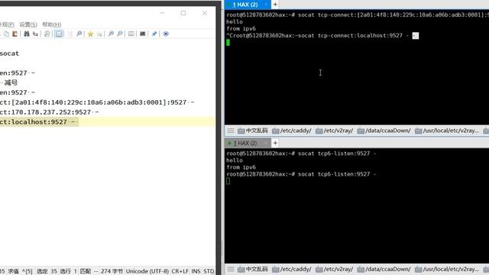Click the select scheme icon in toolbar
Screen dimensions: 489x275
pyautogui.click(x=131, y=34)
